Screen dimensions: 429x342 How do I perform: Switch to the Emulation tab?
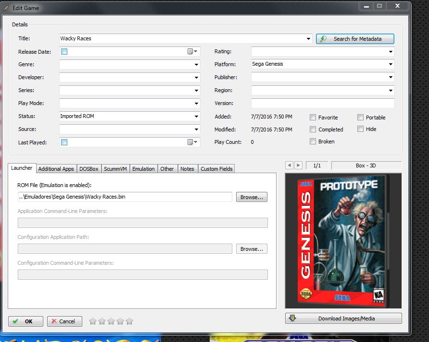[143, 169]
